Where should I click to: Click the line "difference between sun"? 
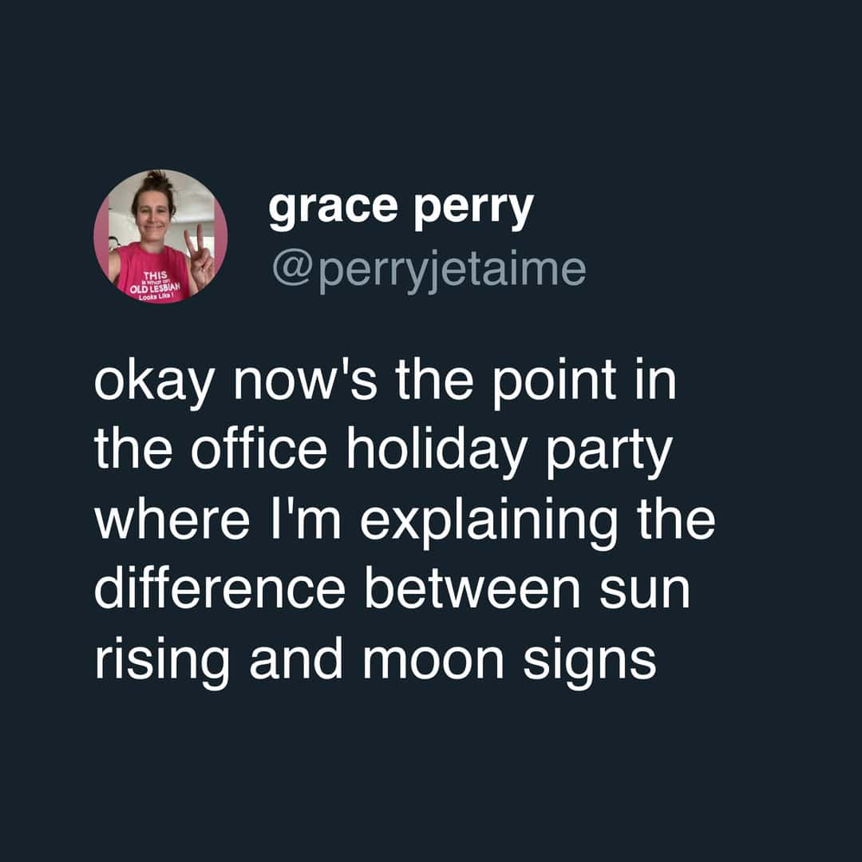pyautogui.click(x=391, y=589)
